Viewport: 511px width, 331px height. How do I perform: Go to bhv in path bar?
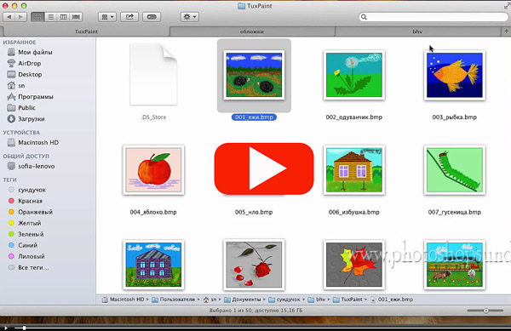point(317,300)
